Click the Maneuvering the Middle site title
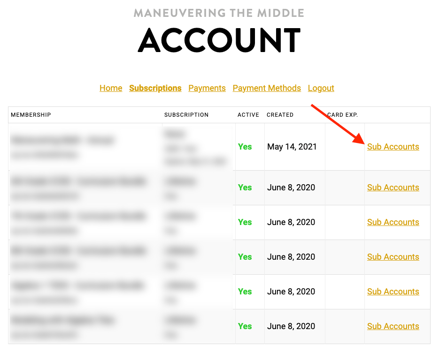Image resolution: width=447 pixels, height=353 pixels. [219, 13]
